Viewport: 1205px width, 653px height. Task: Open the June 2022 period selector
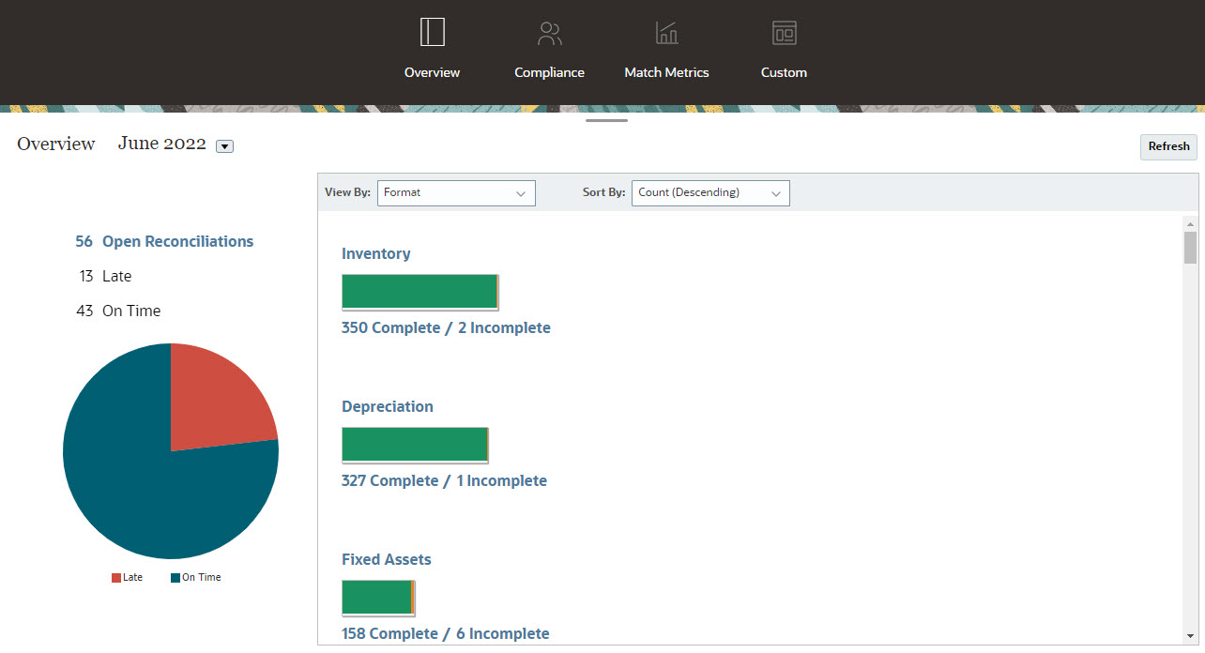224,146
